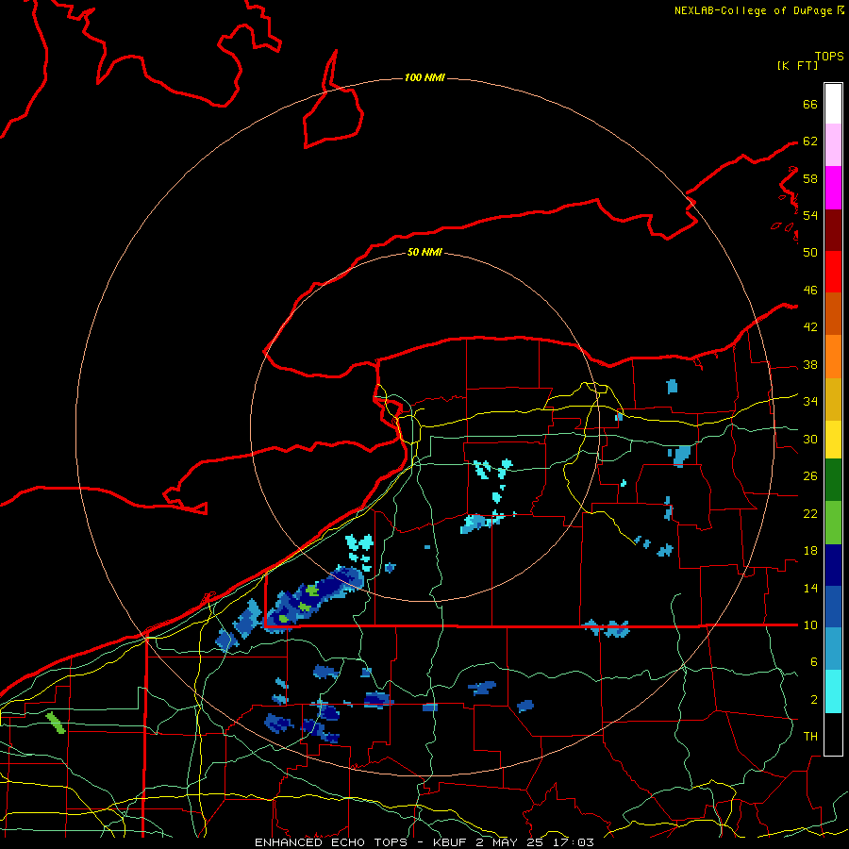849x849 pixels.
Task: Click the '50 NMI' range ring label
Action: coord(424,252)
